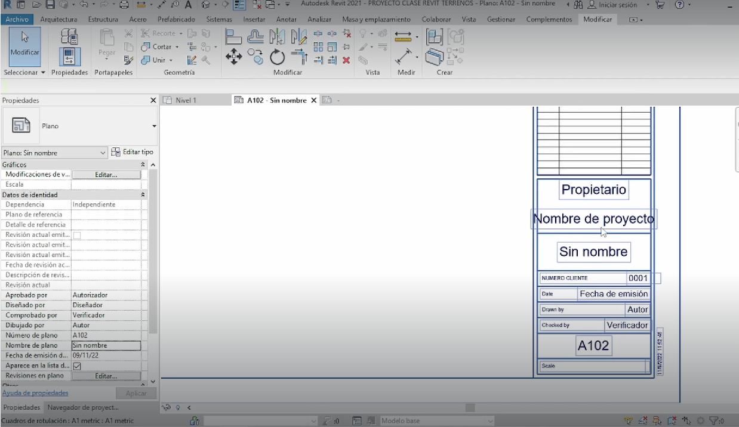
Task: Open the Plano type selector dropdown
Action: [x=154, y=126]
